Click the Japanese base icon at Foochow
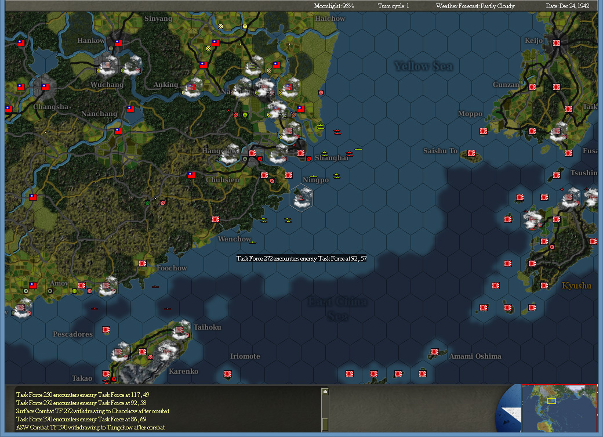Image resolution: width=603 pixels, height=437 pixels. pos(143,263)
